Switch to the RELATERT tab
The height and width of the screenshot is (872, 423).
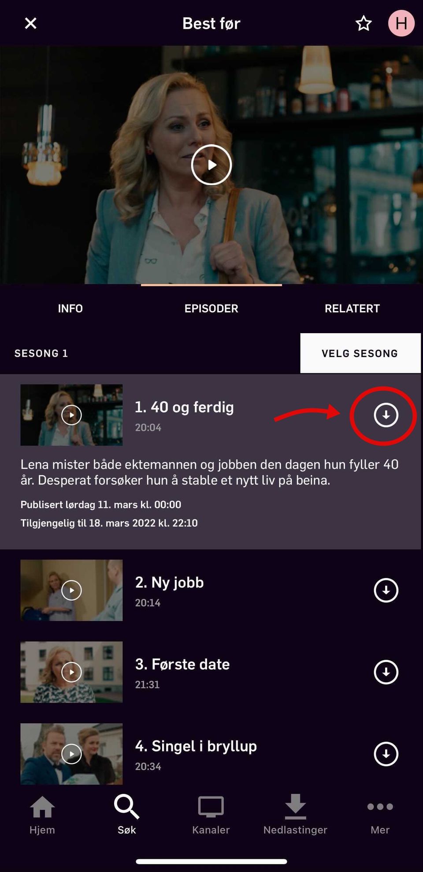(x=352, y=308)
